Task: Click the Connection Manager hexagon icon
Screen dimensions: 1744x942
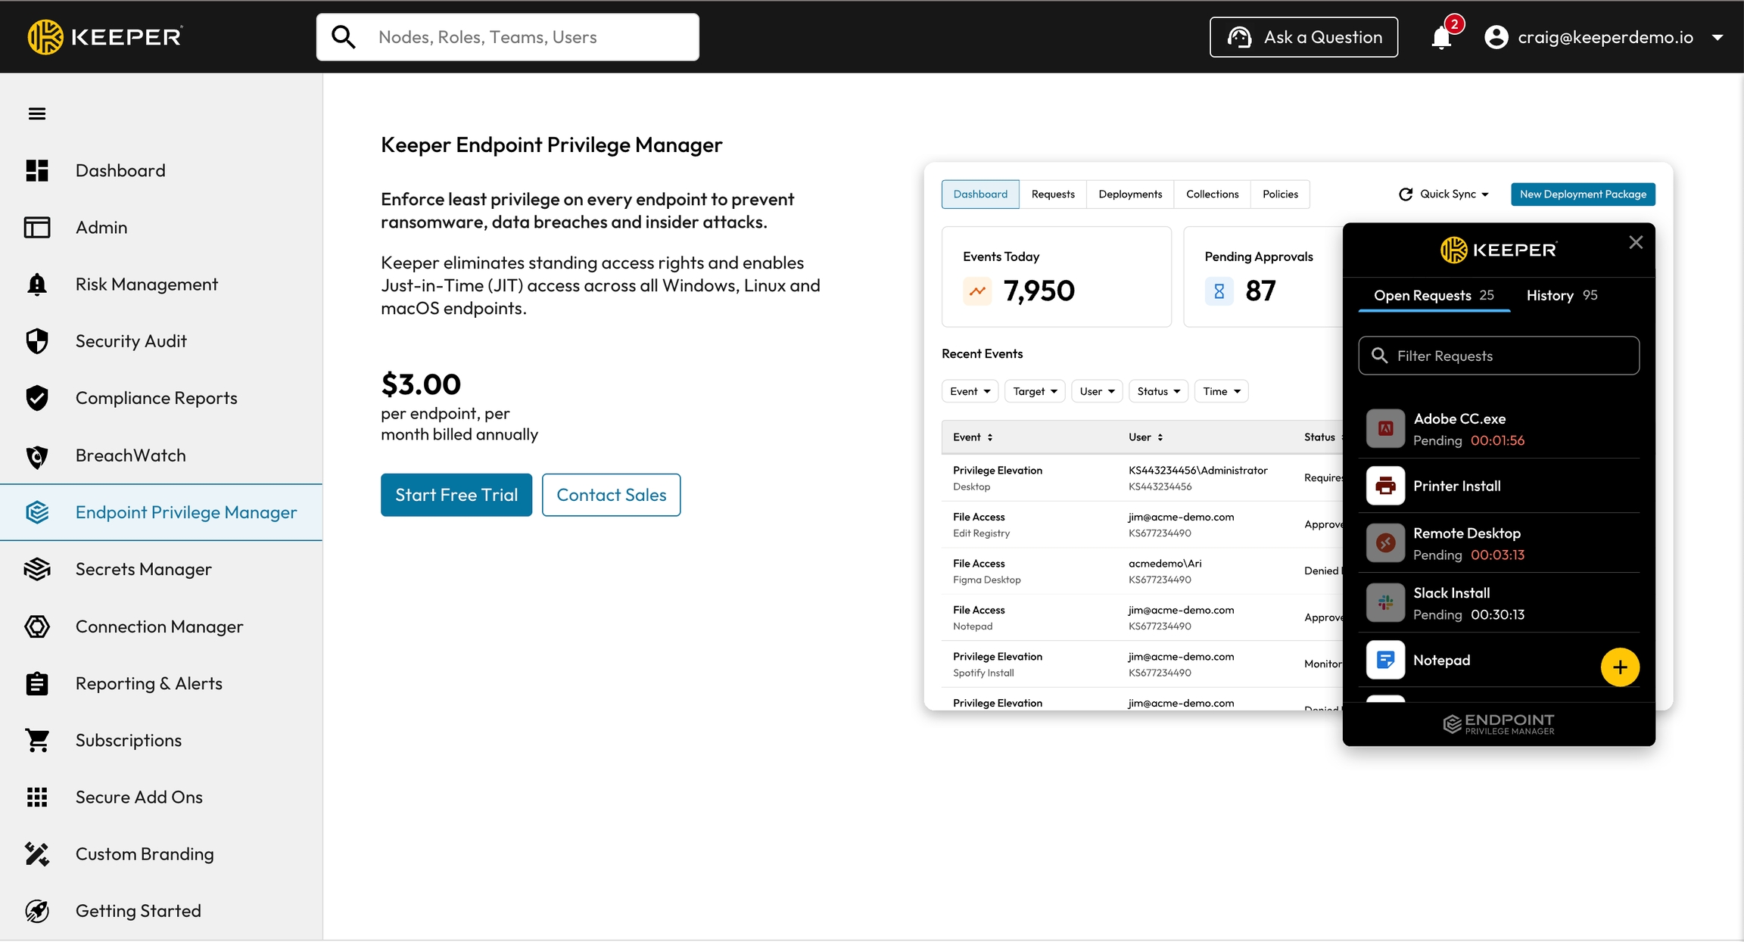Action: pyautogui.click(x=36, y=626)
